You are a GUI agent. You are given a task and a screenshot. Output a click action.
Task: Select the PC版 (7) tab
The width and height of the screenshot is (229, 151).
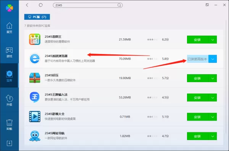pyautogui.click(x=37, y=17)
